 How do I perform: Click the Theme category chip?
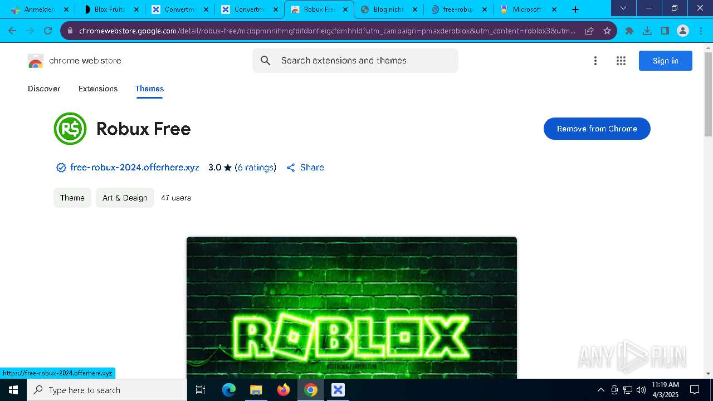[x=72, y=198]
